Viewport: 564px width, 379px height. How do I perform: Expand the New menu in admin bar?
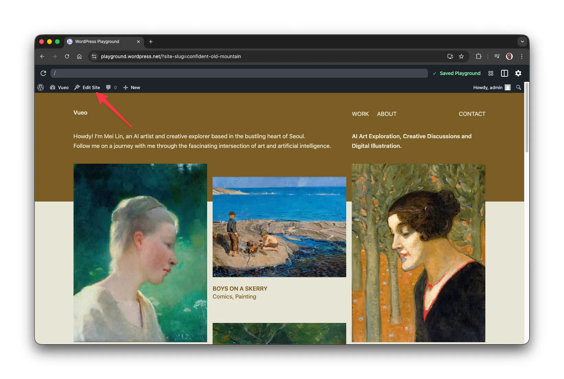coord(132,87)
